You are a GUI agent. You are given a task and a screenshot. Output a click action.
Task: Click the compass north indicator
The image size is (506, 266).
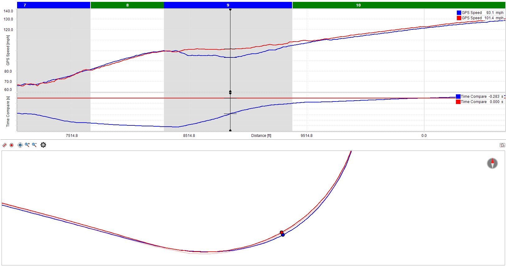492,163
